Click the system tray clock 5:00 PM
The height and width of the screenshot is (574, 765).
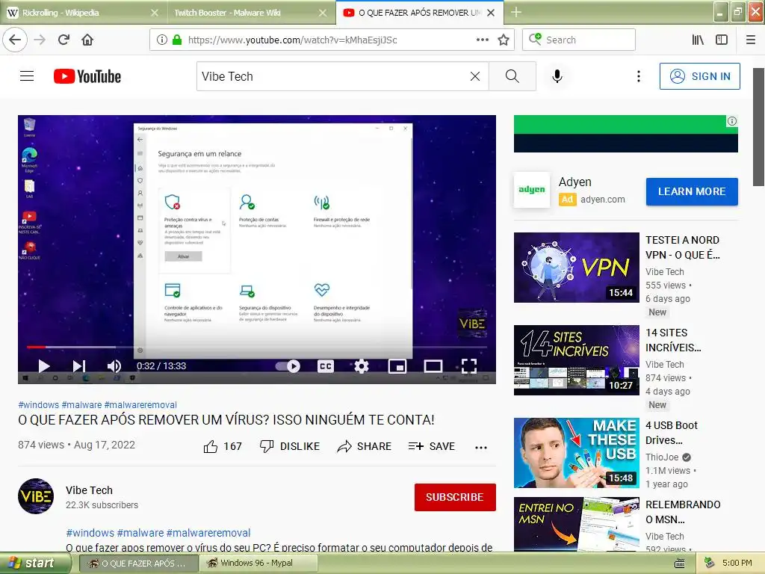737,563
